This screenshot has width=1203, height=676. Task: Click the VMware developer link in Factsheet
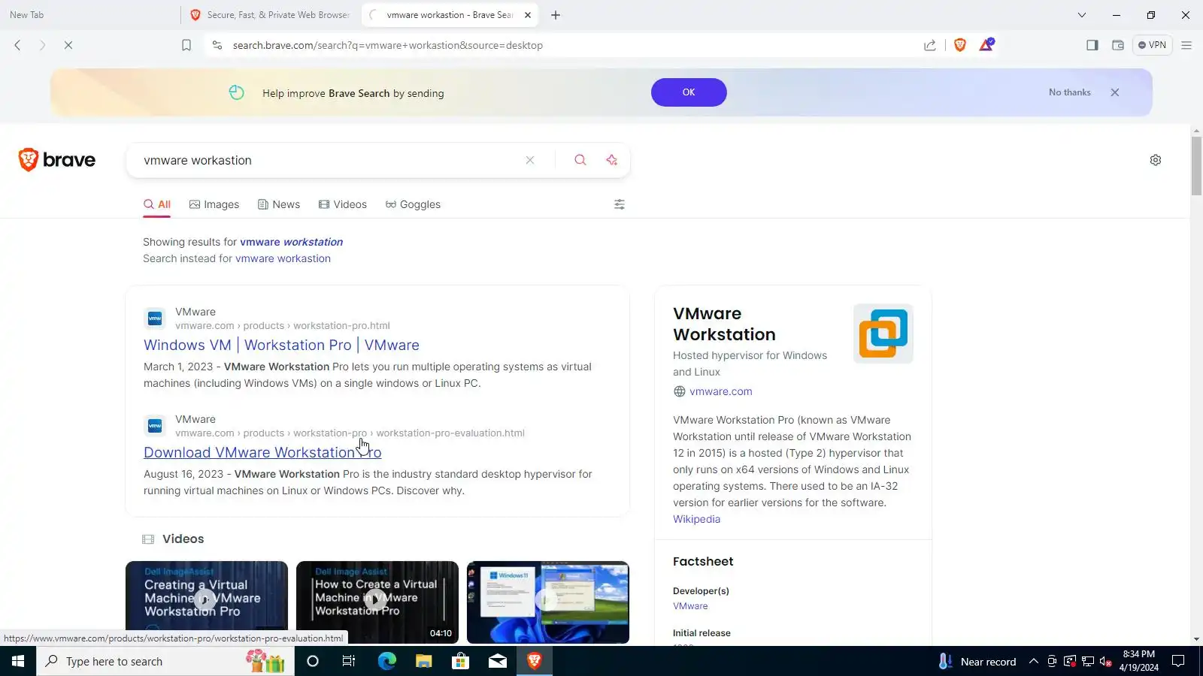click(x=690, y=606)
